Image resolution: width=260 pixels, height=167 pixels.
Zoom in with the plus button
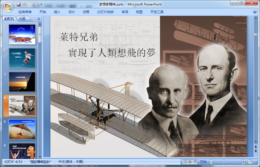243,162
